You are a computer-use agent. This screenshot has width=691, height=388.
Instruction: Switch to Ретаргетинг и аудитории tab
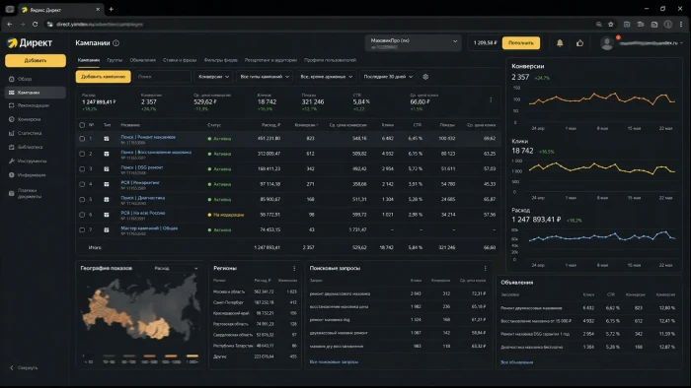point(270,60)
